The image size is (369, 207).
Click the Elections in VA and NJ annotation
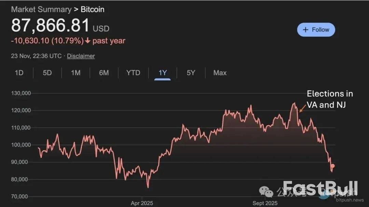click(x=330, y=99)
